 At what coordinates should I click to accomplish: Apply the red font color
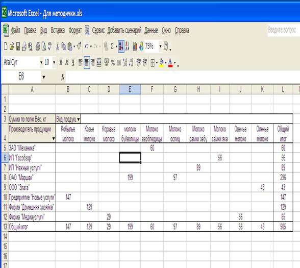tap(170, 63)
